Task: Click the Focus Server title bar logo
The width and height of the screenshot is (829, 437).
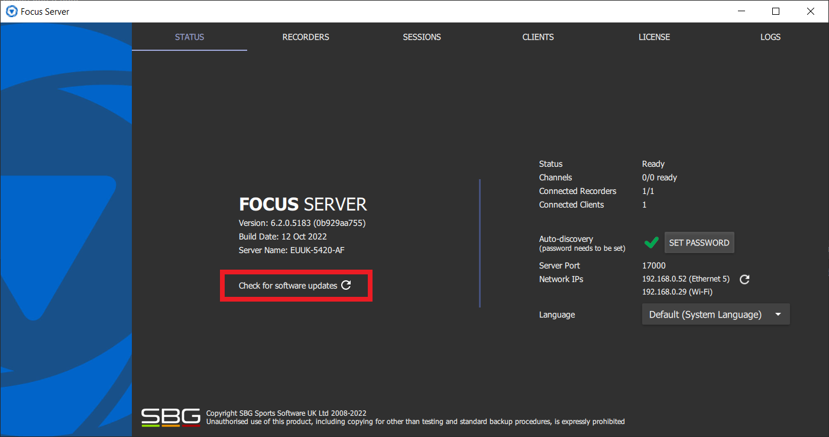Action: pos(11,11)
